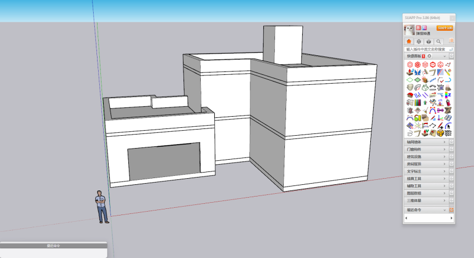Select the red robot-face hexagon icon
474x258 pixels.
coord(433,65)
